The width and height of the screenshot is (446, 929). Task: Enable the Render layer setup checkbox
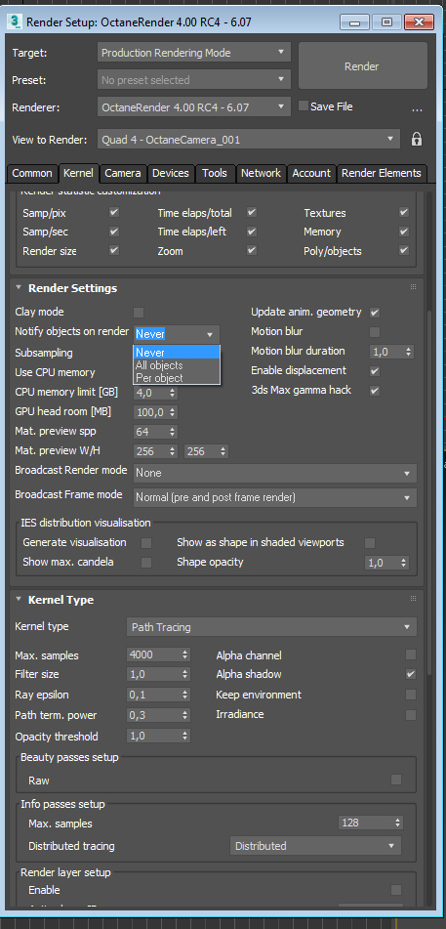coord(396,890)
